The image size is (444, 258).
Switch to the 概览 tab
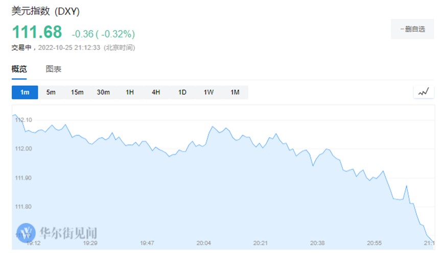coord(19,69)
